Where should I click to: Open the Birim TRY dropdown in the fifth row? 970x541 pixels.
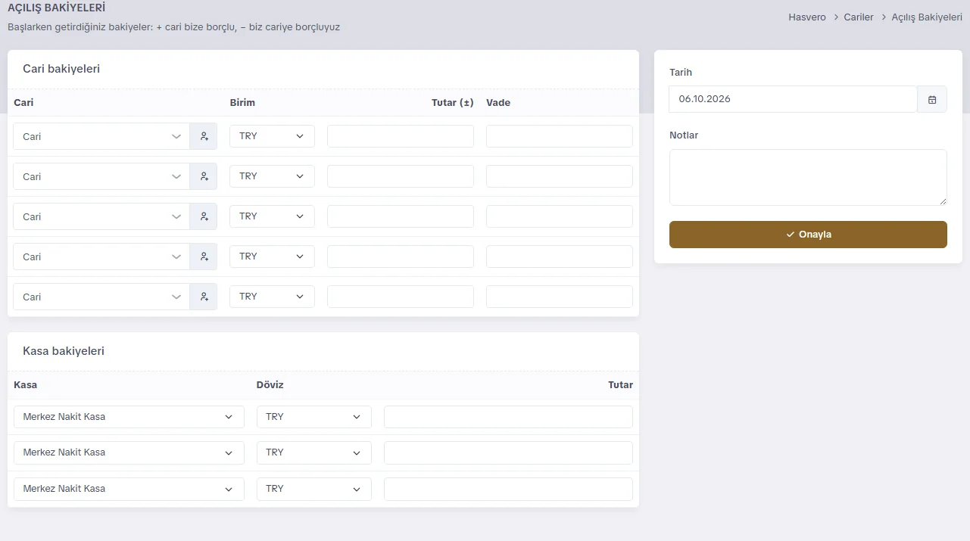coord(272,297)
